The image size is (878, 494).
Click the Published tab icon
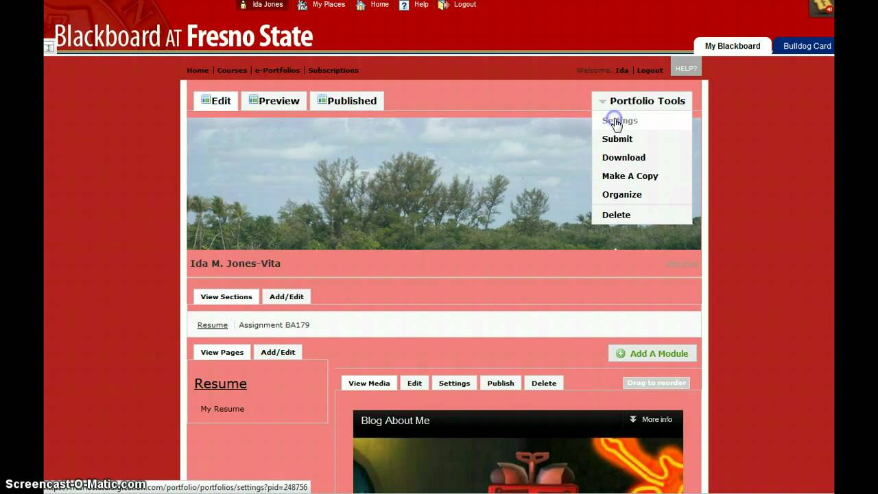point(322,100)
